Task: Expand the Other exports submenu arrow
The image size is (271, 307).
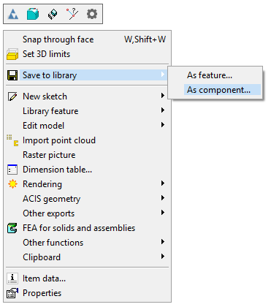Action: (163, 213)
